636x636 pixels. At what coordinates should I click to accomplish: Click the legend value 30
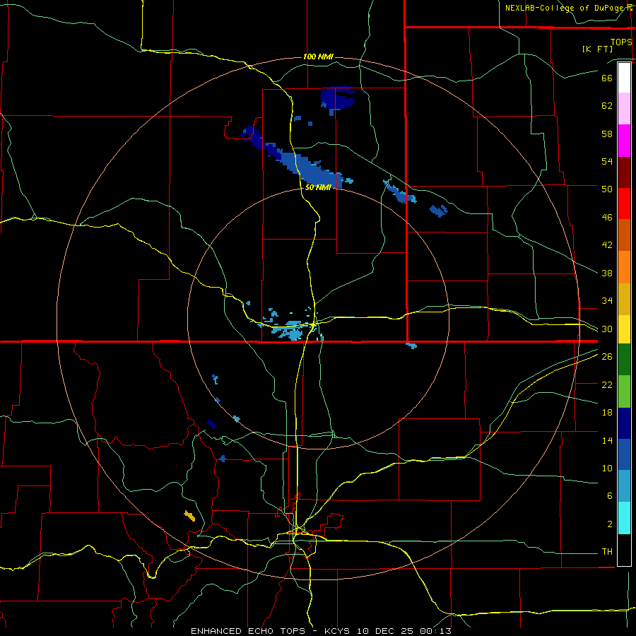tap(607, 329)
